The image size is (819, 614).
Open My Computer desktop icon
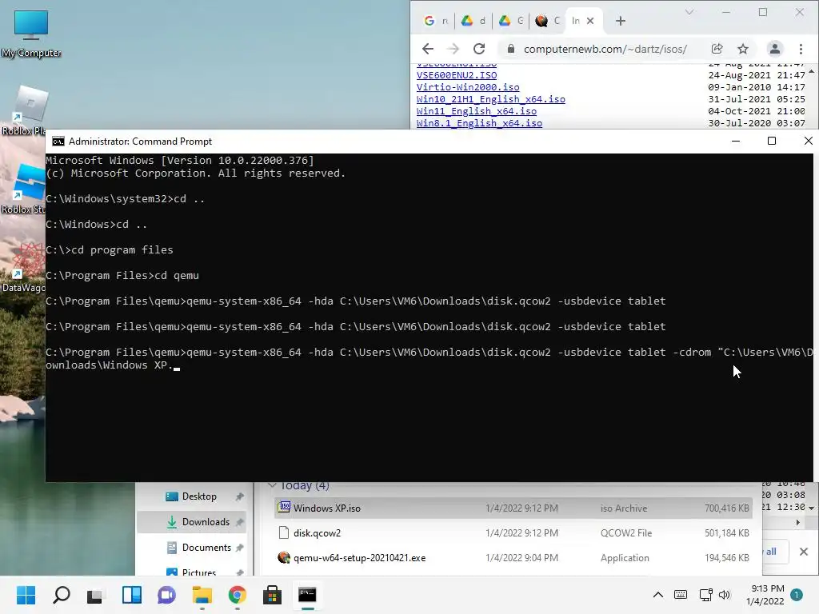pos(31,34)
